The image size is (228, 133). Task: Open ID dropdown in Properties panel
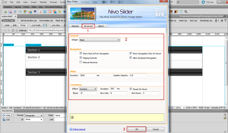pyautogui.click(x=34, y=119)
